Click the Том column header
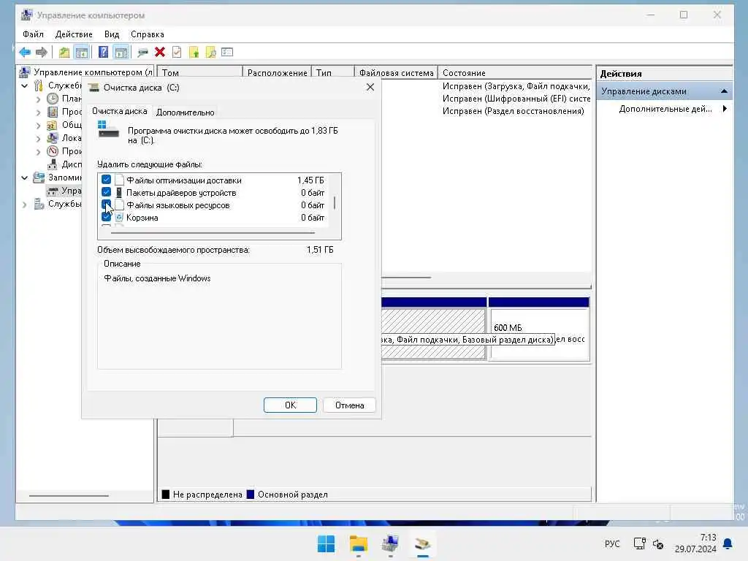This screenshot has height=561, width=748. [x=200, y=72]
